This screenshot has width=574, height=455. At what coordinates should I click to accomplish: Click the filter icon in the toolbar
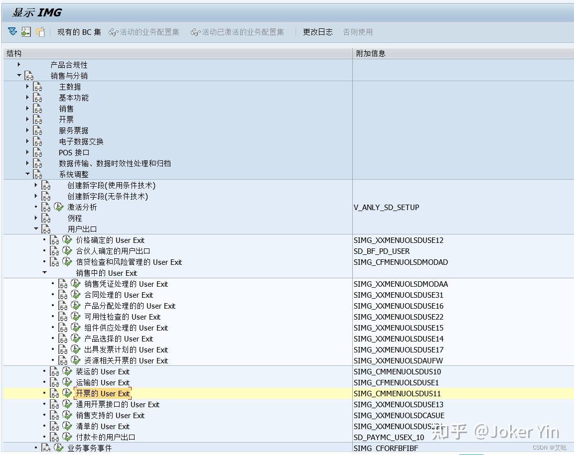[x=11, y=31]
